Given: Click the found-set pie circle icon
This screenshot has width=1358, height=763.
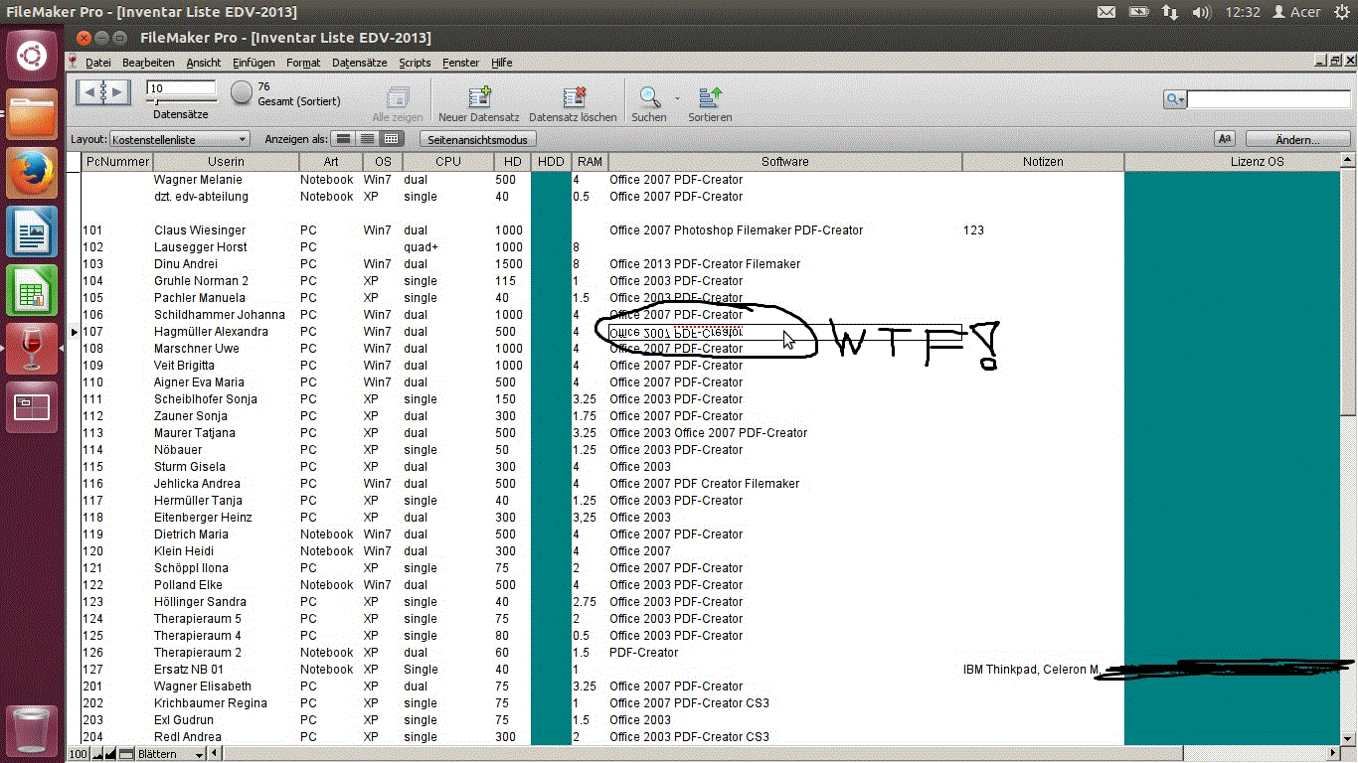Looking at the screenshot, I should point(243,92).
